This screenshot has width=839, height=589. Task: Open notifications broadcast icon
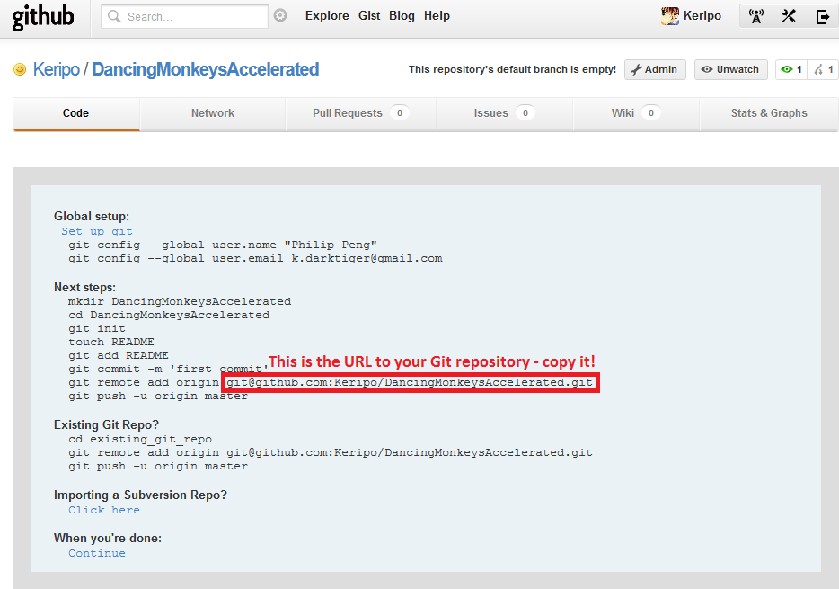(756, 16)
